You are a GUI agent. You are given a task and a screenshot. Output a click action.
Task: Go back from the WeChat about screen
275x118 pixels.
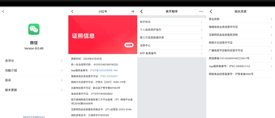[x=3, y=11]
